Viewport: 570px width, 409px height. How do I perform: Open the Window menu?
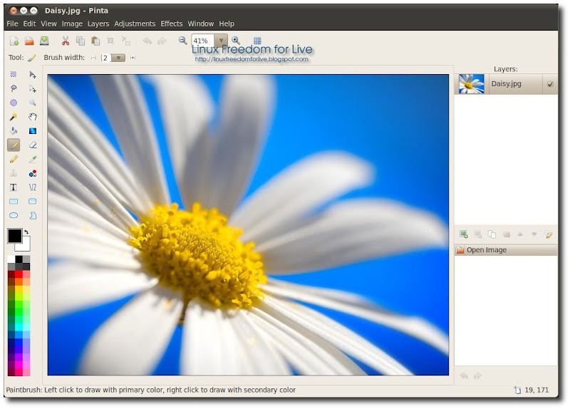[x=201, y=24]
